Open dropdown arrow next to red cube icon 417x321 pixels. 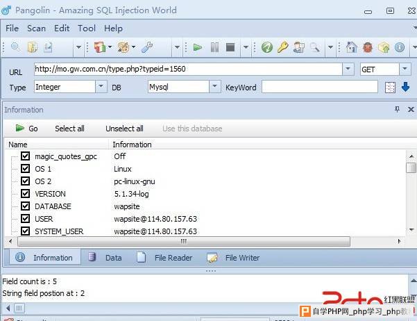[110, 47]
